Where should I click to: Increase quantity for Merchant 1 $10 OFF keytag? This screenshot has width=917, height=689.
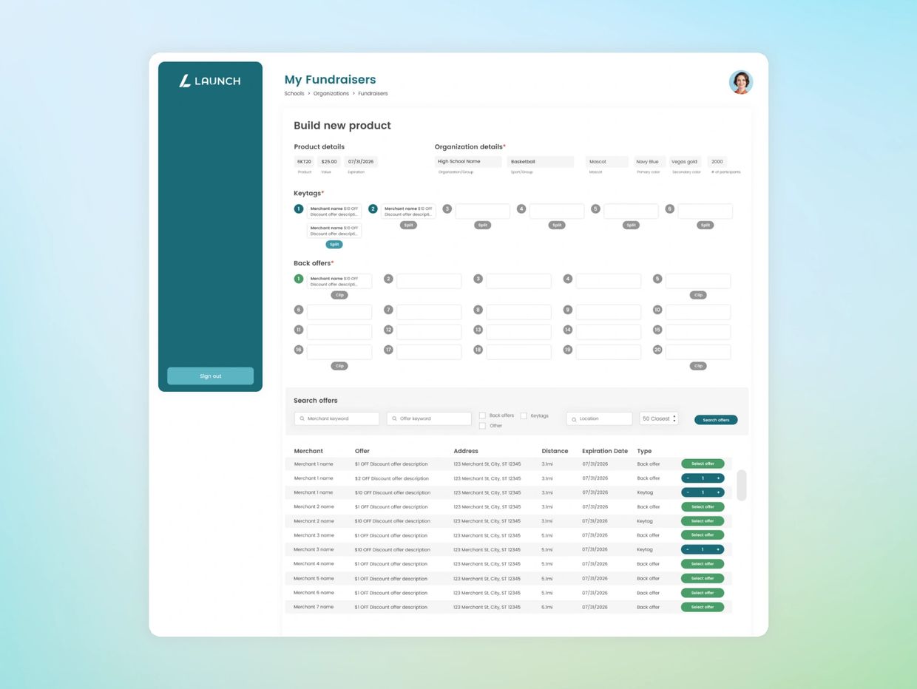tap(718, 492)
